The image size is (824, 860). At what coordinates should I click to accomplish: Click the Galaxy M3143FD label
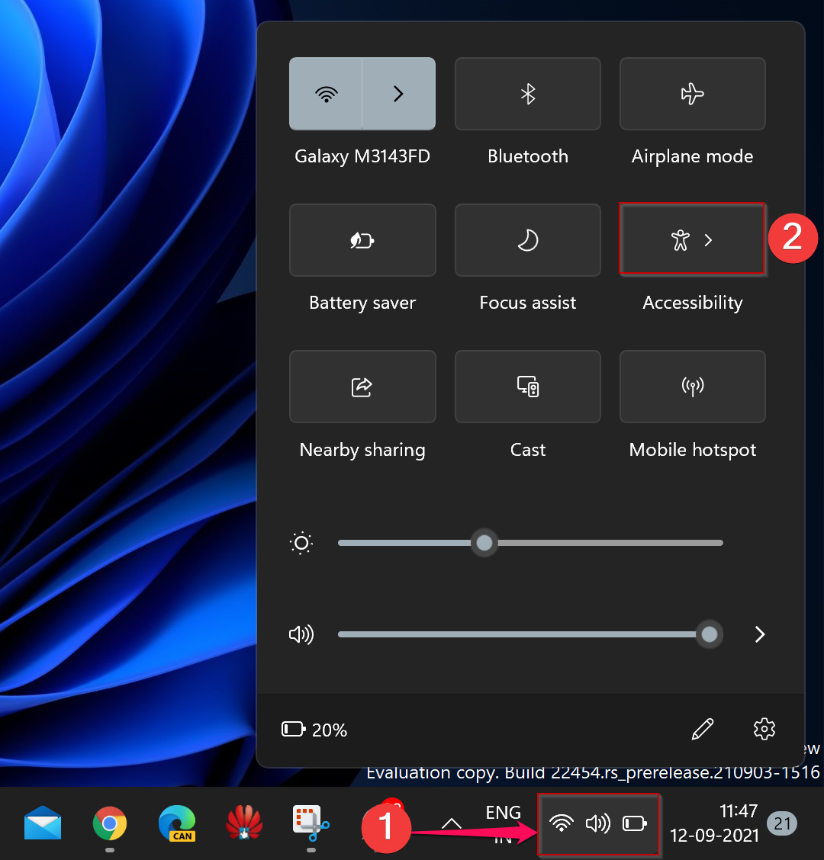point(362,156)
